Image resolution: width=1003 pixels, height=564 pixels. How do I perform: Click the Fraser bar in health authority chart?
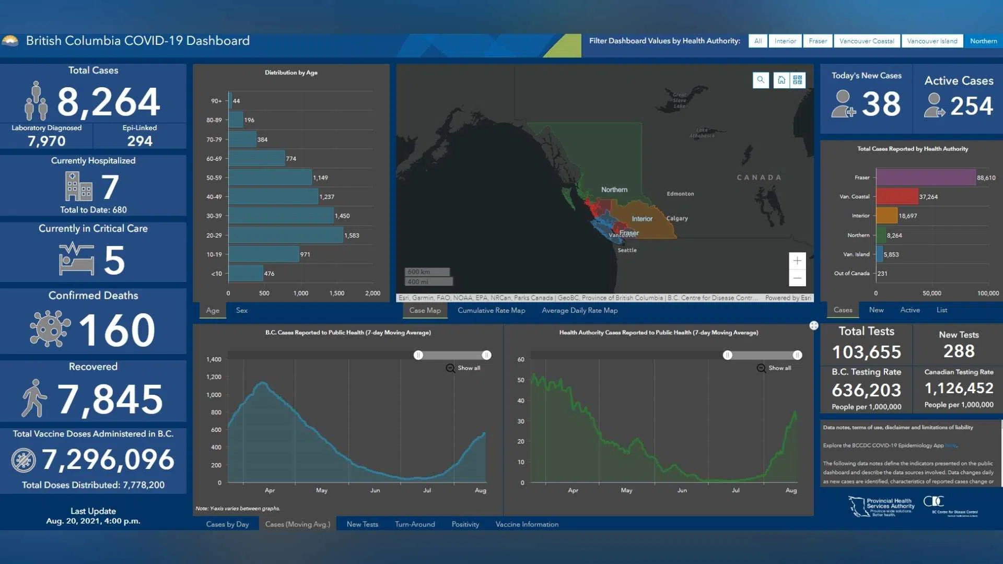(926, 178)
